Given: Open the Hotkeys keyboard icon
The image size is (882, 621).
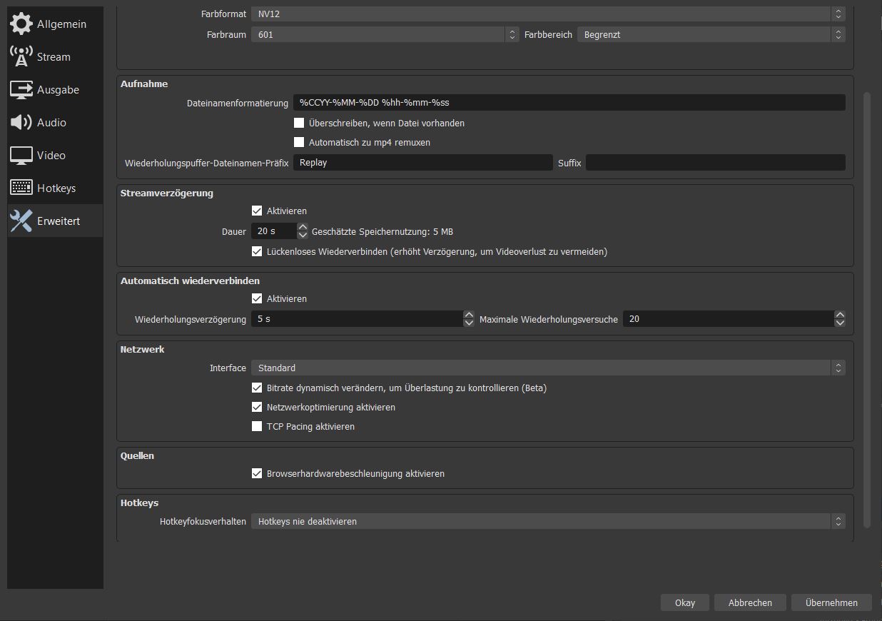Looking at the screenshot, I should 21,188.
